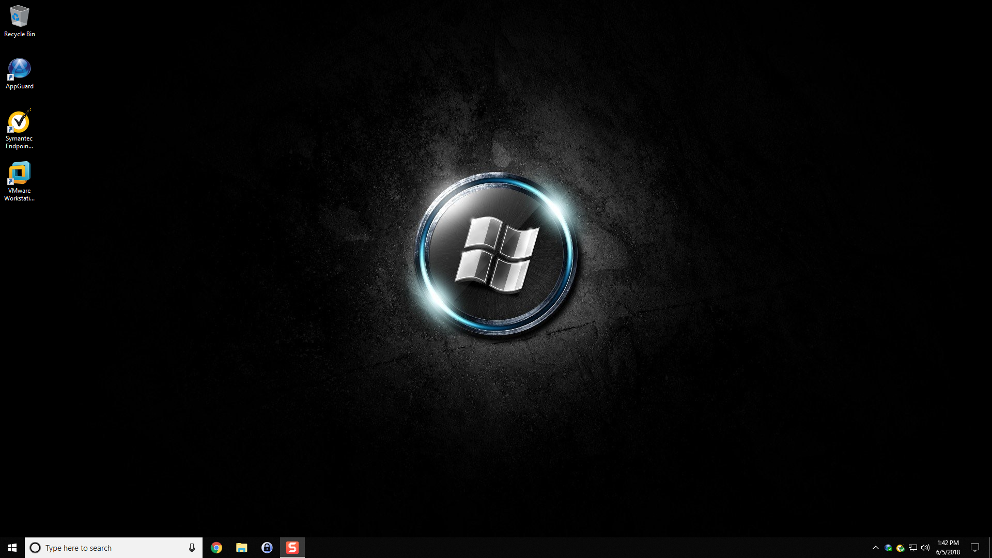Screen dimensions: 992x558
Task: Activate the microphone in the search box
Action: click(192, 548)
